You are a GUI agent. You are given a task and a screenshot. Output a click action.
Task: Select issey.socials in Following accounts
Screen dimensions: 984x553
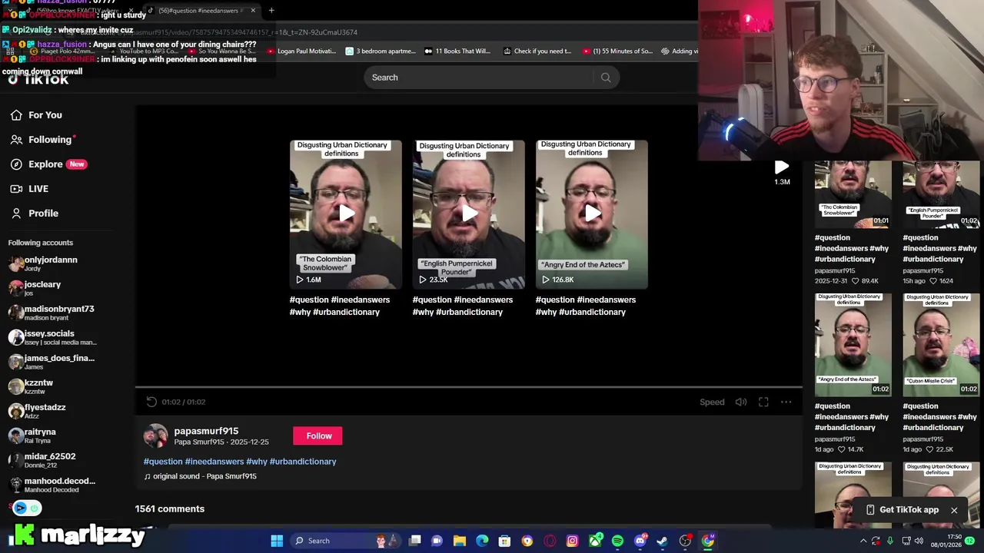tap(52, 337)
